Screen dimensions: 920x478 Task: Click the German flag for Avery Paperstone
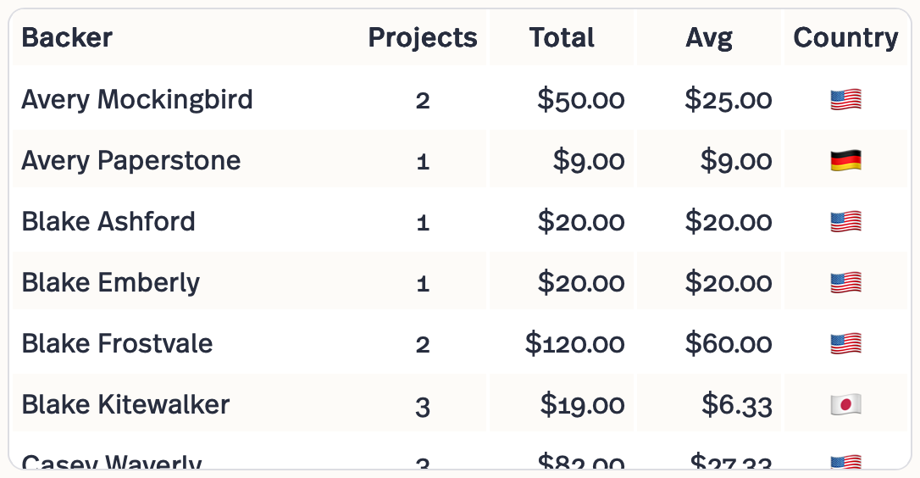845,161
